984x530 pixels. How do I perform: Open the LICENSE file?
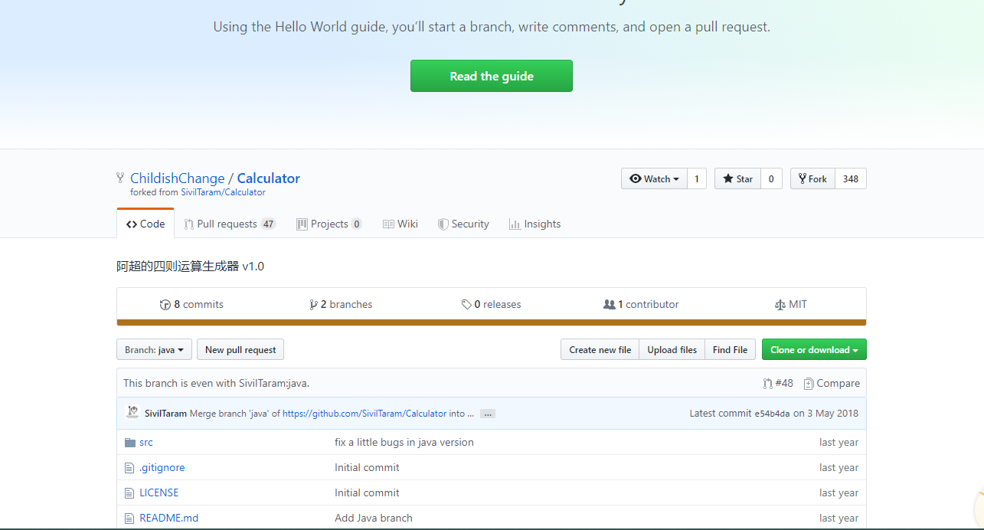point(159,492)
